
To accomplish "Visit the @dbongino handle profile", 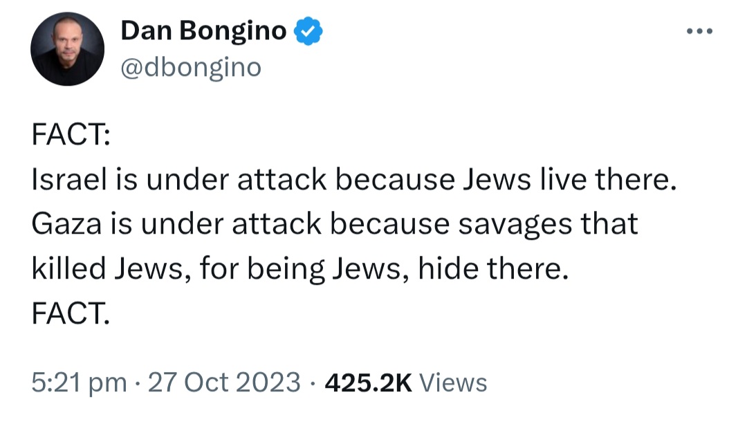I will [191, 67].
